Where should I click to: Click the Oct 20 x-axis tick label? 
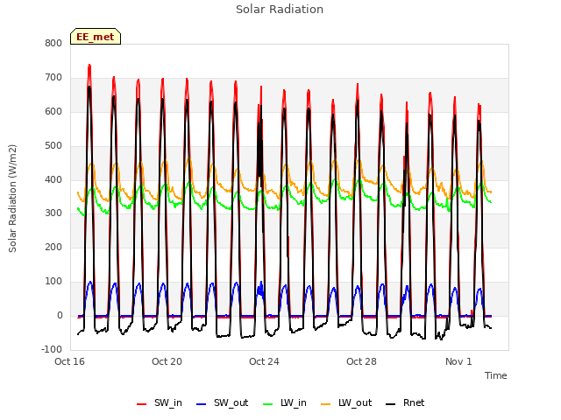167,361
